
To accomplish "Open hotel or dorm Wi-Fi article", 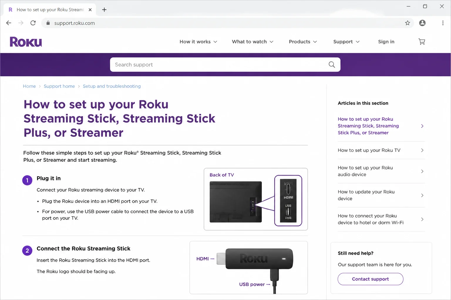I will tap(371, 219).
